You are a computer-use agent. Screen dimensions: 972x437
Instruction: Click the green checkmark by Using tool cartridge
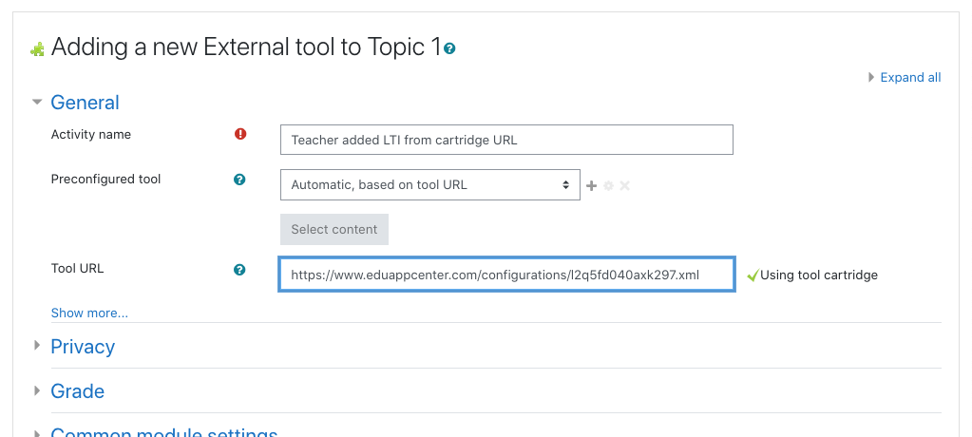753,275
